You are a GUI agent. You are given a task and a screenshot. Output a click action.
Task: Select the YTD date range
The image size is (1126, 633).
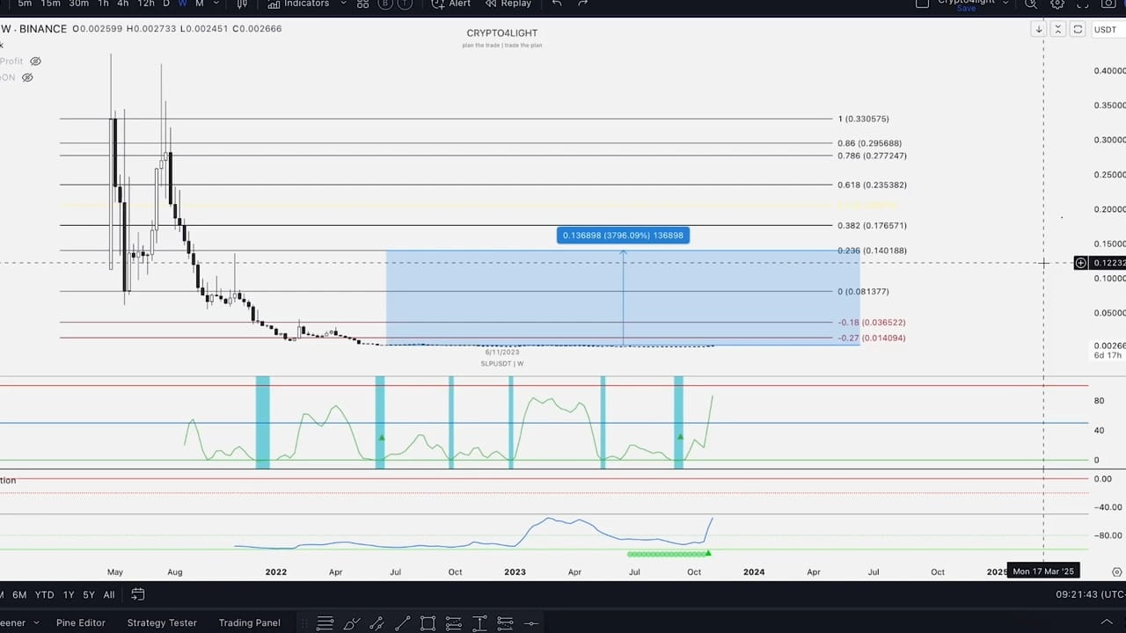(x=44, y=594)
